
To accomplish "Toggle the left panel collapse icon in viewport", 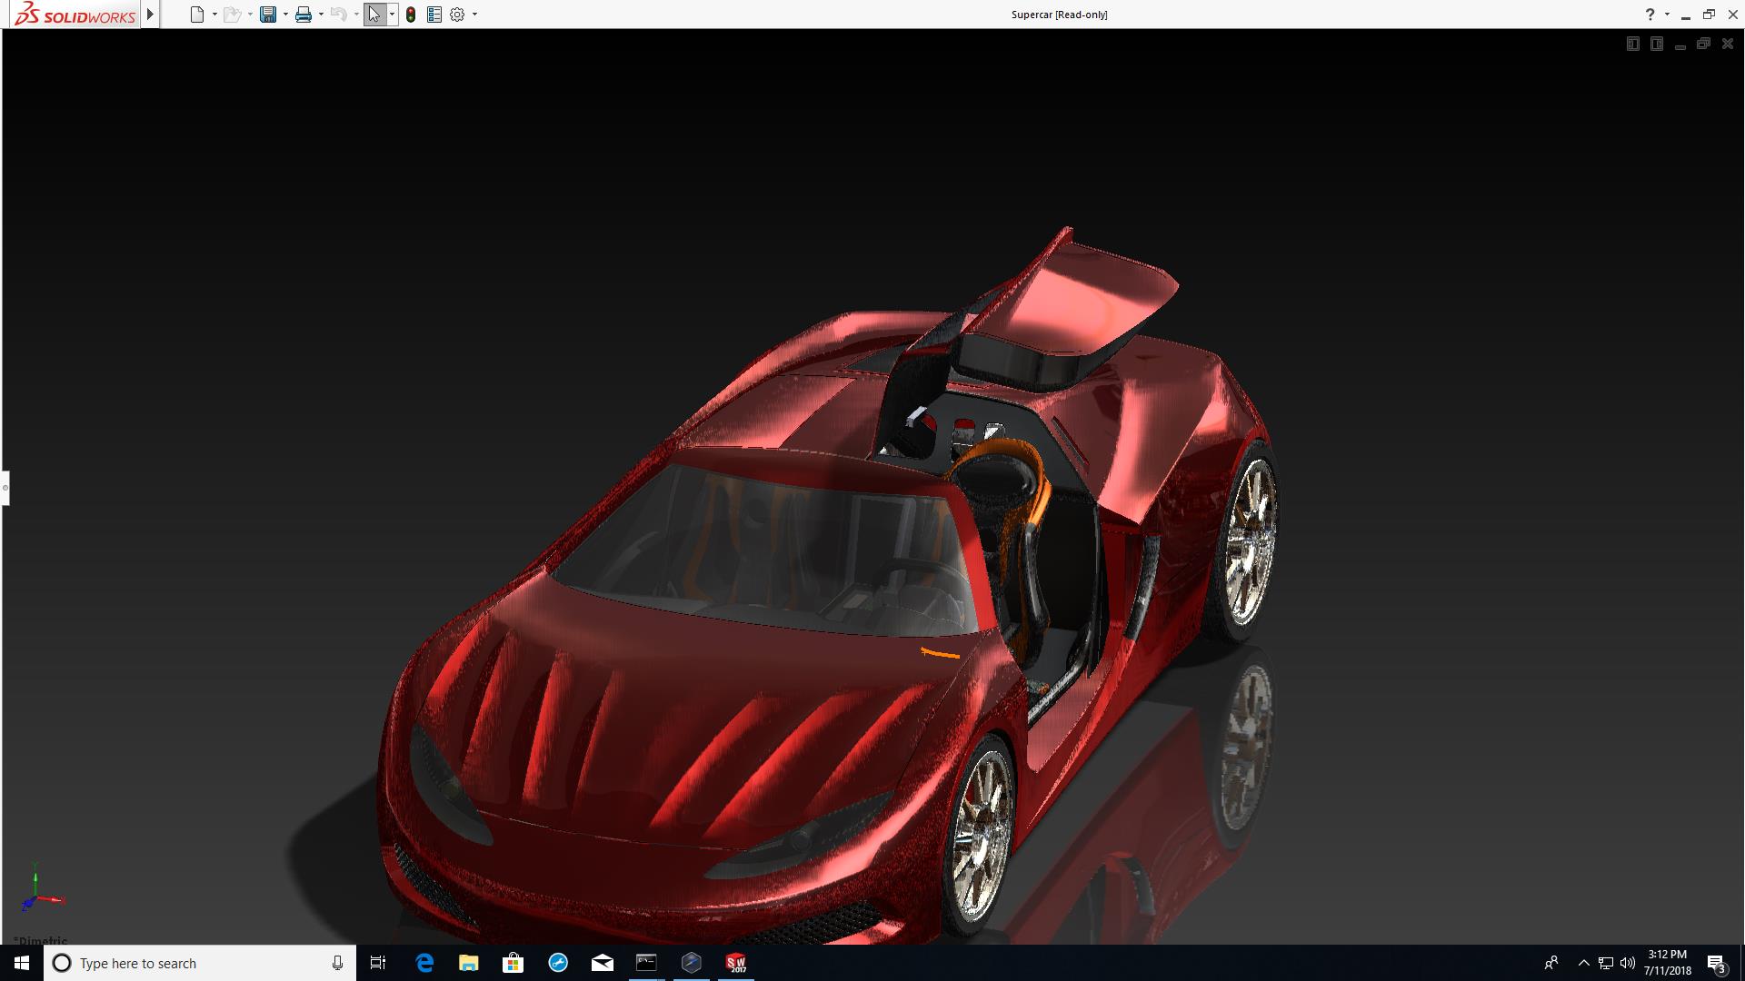I will click(1632, 44).
